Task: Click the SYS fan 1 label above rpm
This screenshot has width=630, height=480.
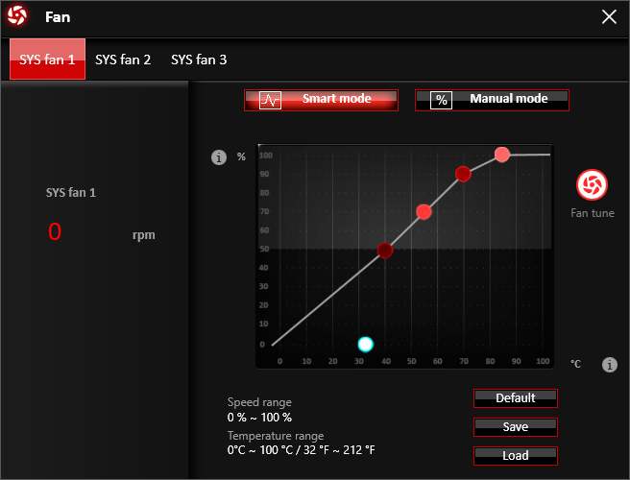Action: click(x=71, y=192)
